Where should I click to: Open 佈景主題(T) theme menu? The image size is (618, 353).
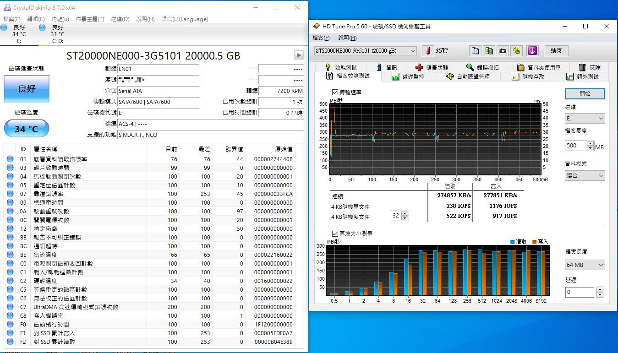point(90,19)
